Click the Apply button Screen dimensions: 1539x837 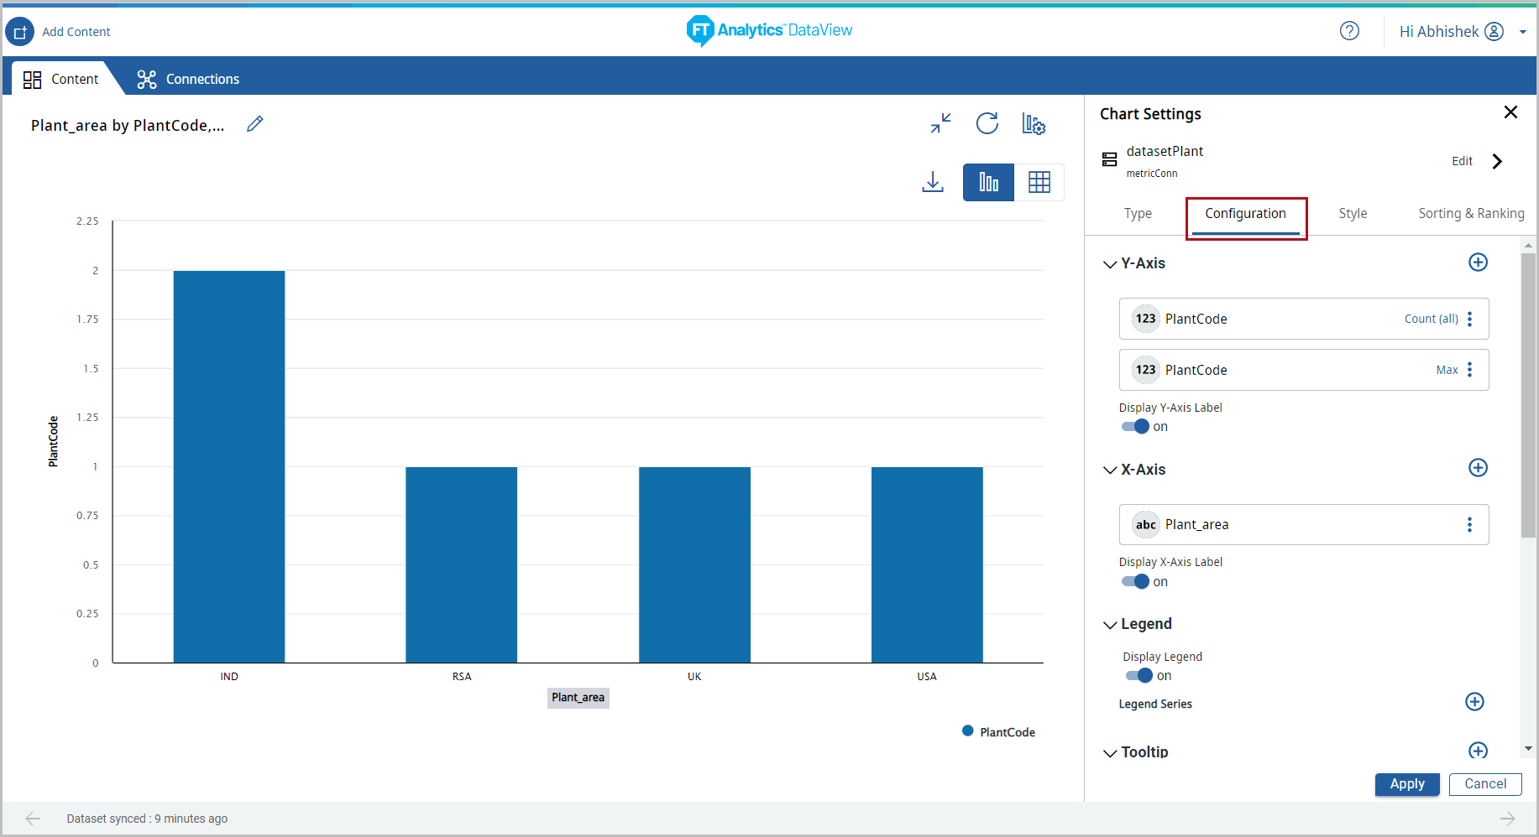(1406, 784)
